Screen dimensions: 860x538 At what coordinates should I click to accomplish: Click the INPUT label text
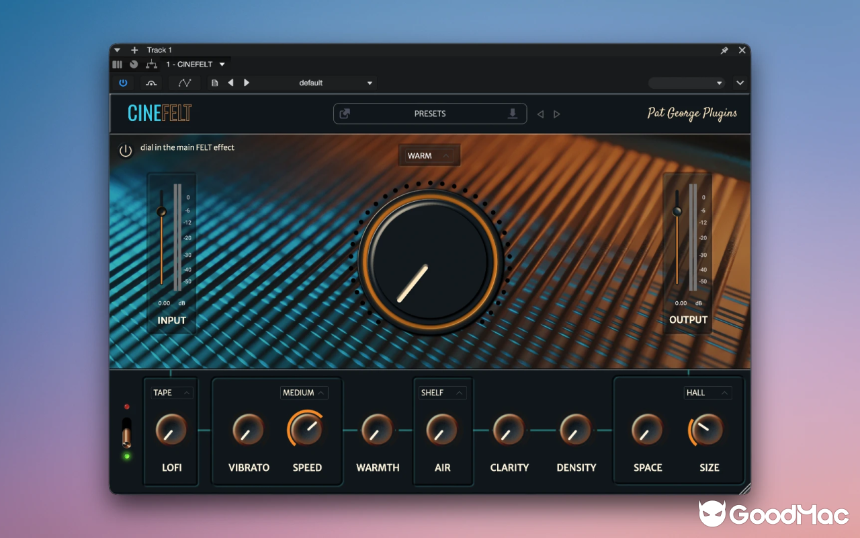pos(171,320)
